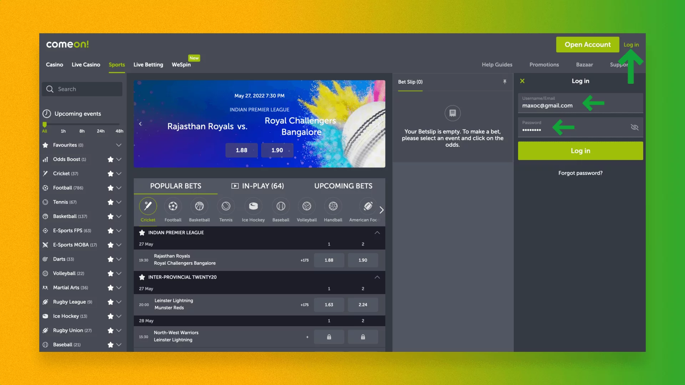Image resolution: width=685 pixels, height=385 pixels.
Task: Set upcoming events filter to 24h
Action: (x=101, y=131)
